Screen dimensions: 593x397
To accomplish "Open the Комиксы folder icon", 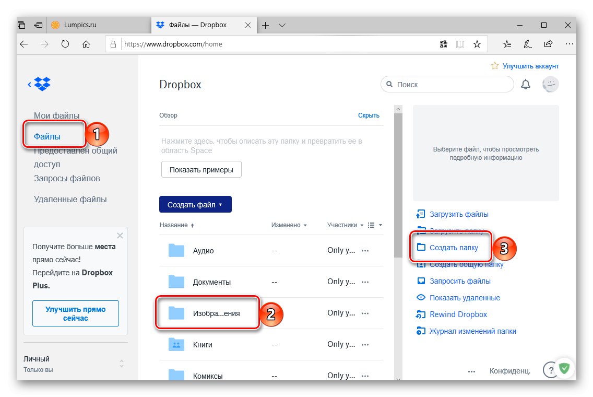I will pos(176,375).
